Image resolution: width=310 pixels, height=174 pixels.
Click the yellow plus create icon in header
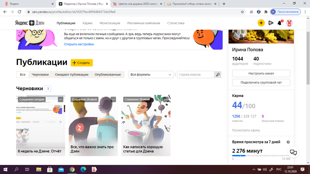click(261, 23)
